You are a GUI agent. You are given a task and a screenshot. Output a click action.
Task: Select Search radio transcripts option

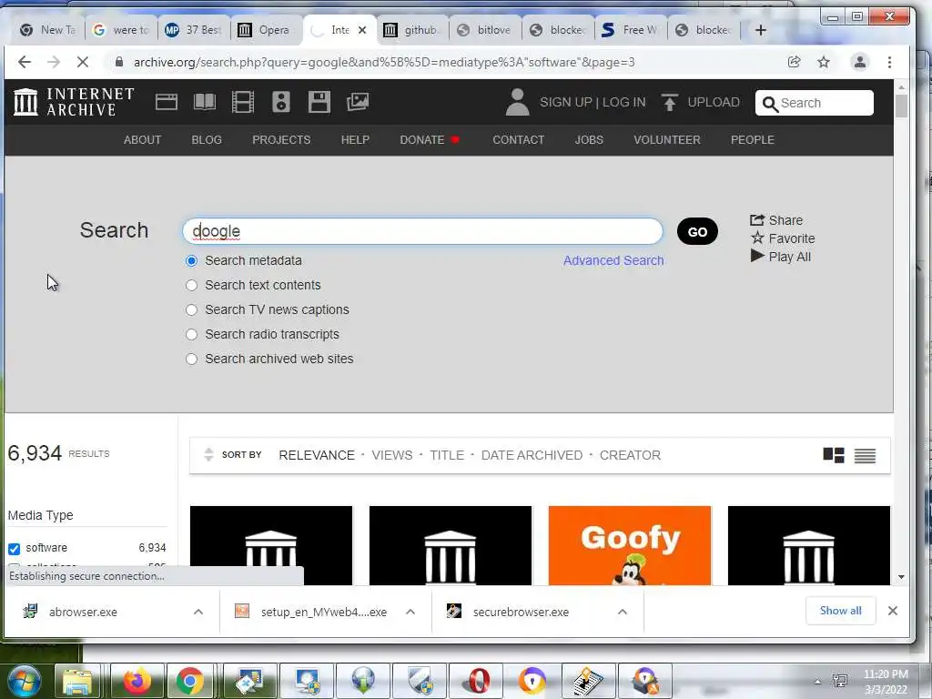tap(191, 334)
